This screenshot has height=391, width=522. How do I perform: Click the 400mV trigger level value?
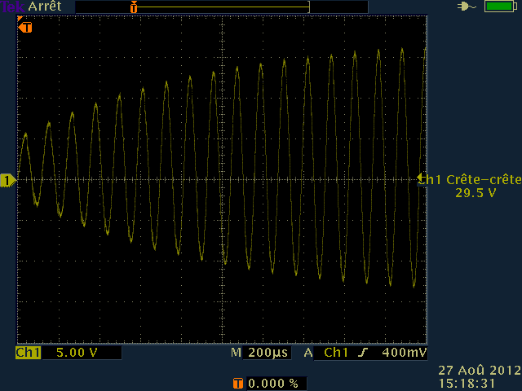405,354
